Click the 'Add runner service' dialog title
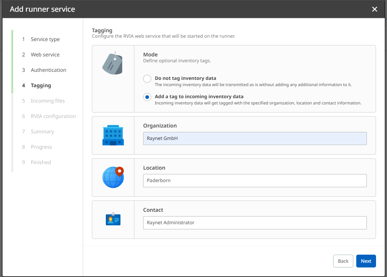 [42, 9]
